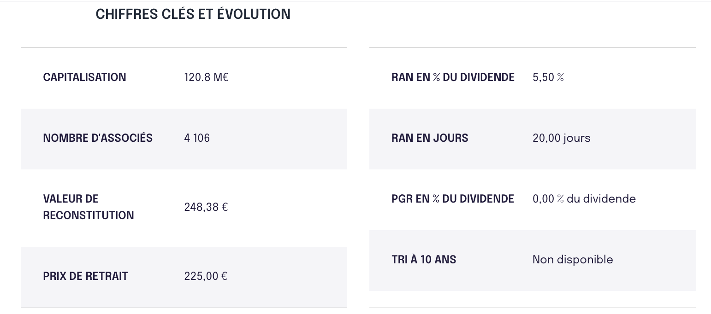Image resolution: width=711 pixels, height=314 pixels.
Task: Click the "Chiffres clés et évolution" heading
Action: [193, 14]
